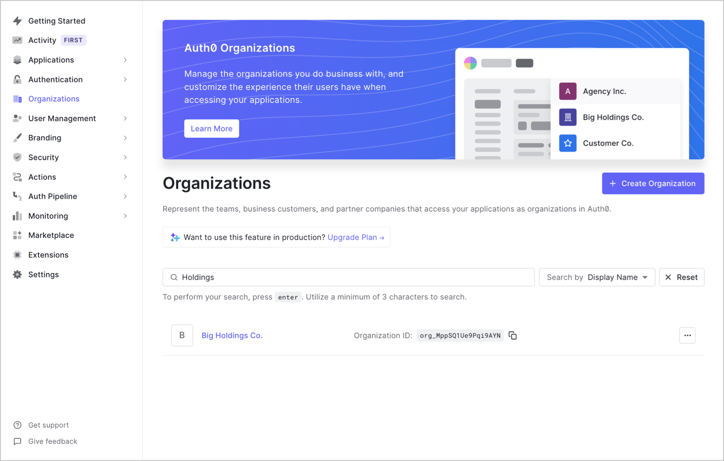Screen dimensions: 724x461
Task: Open Getting Started in the sidebar
Action: point(57,21)
